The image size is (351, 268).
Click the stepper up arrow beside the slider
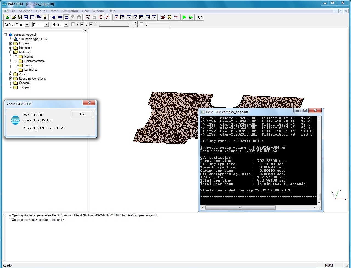(135, 23)
